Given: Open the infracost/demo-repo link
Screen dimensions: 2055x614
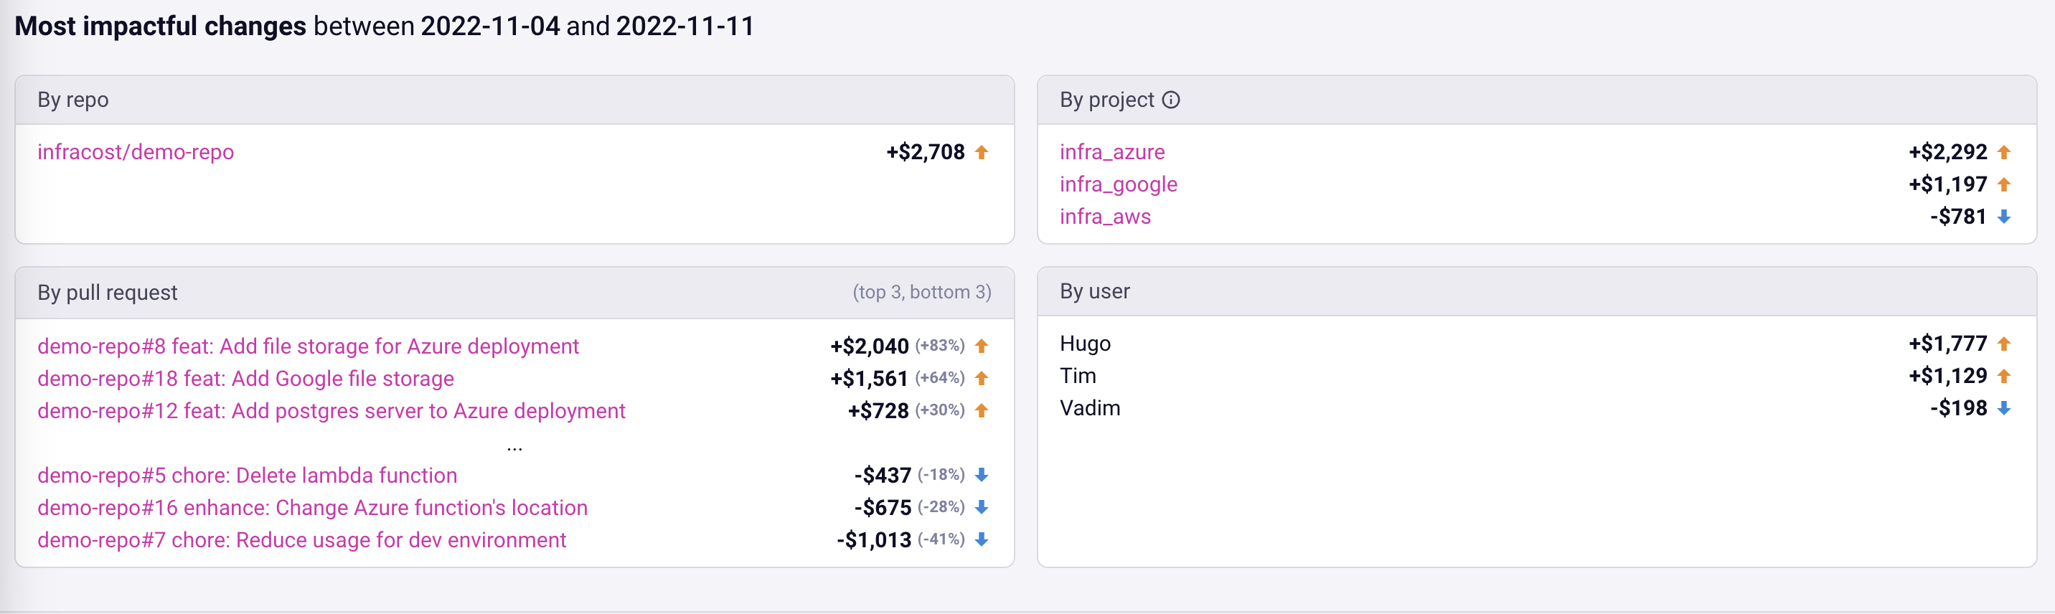Looking at the screenshot, I should click(136, 151).
